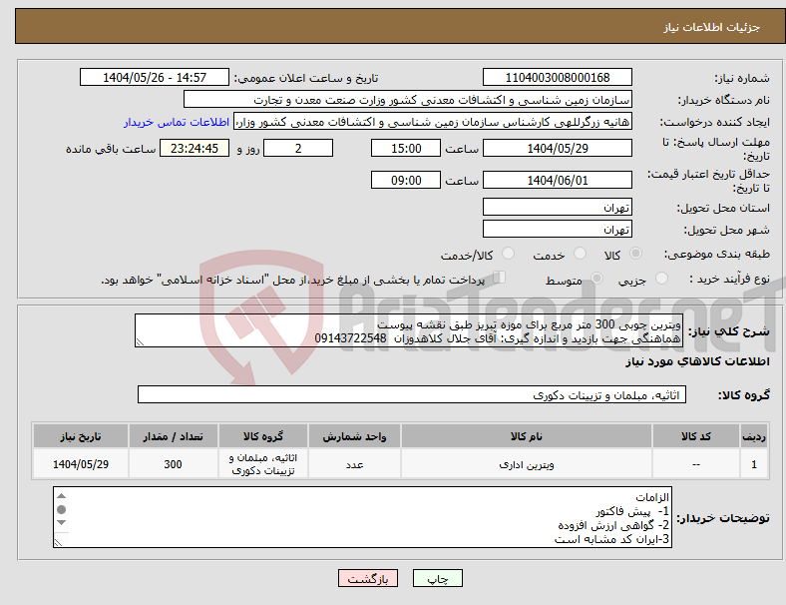Click the نام کالا column header
The height and width of the screenshot is (605, 786).
click(x=527, y=436)
